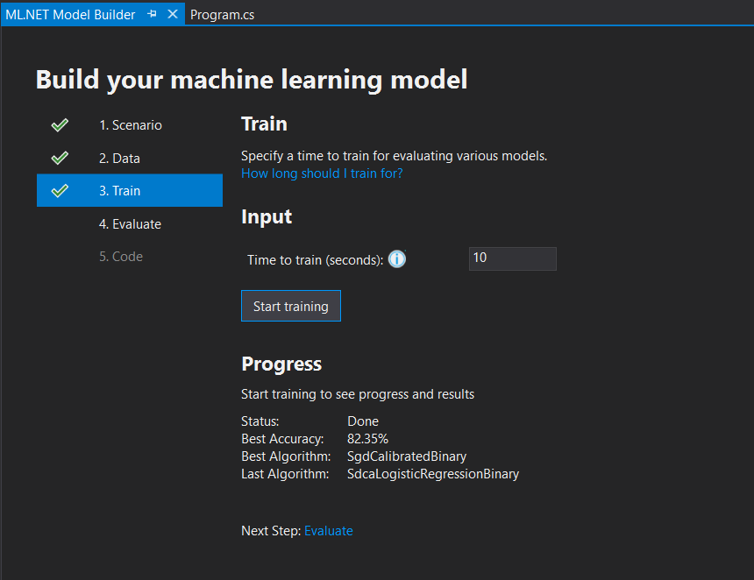
Task: Click the green checkmark next to Scenario
Action: (59, 124)
